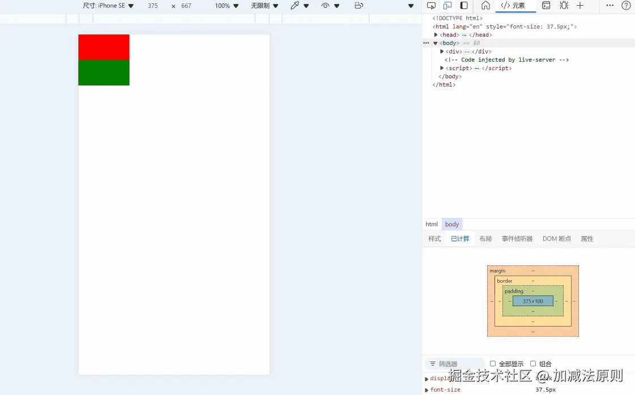Screen dimensions: 635x395
Task: Enable the 全部显示 checkbox
Action: point(492,363)
